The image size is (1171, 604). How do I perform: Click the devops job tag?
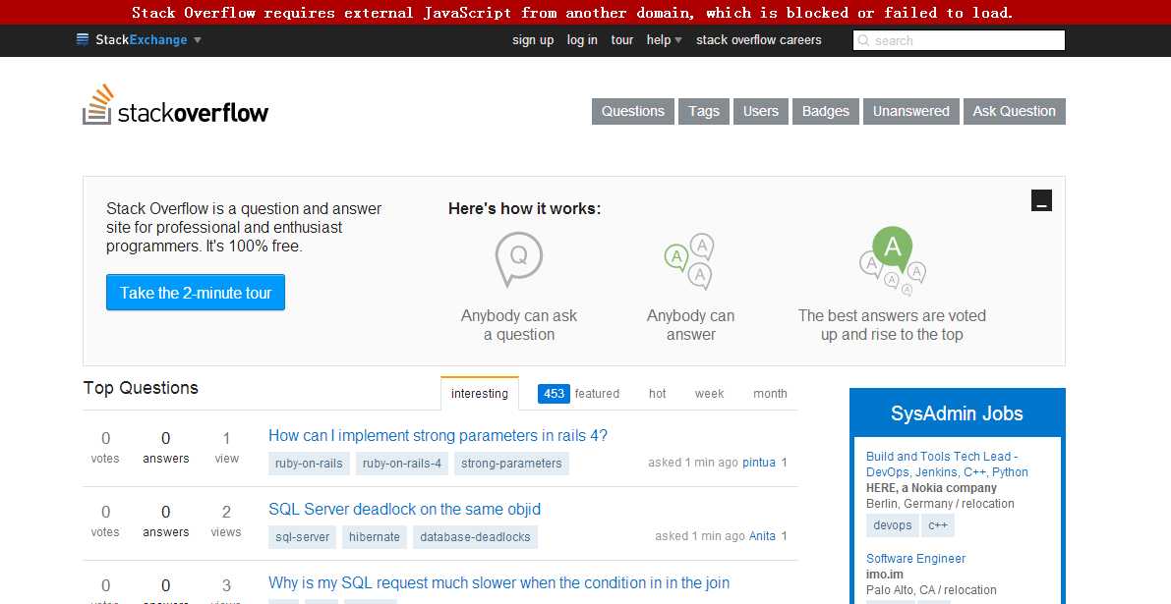click(x=893, y=525)
